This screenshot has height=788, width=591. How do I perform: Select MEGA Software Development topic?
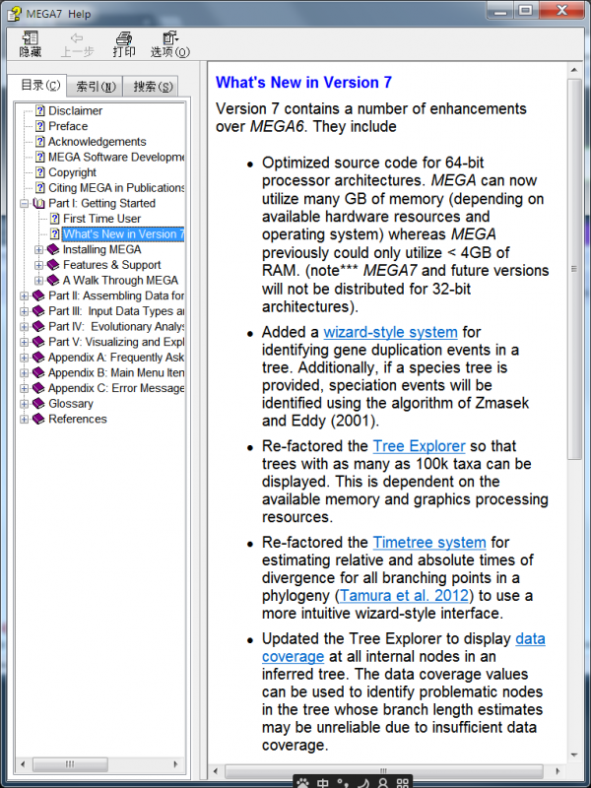[116, 158]
